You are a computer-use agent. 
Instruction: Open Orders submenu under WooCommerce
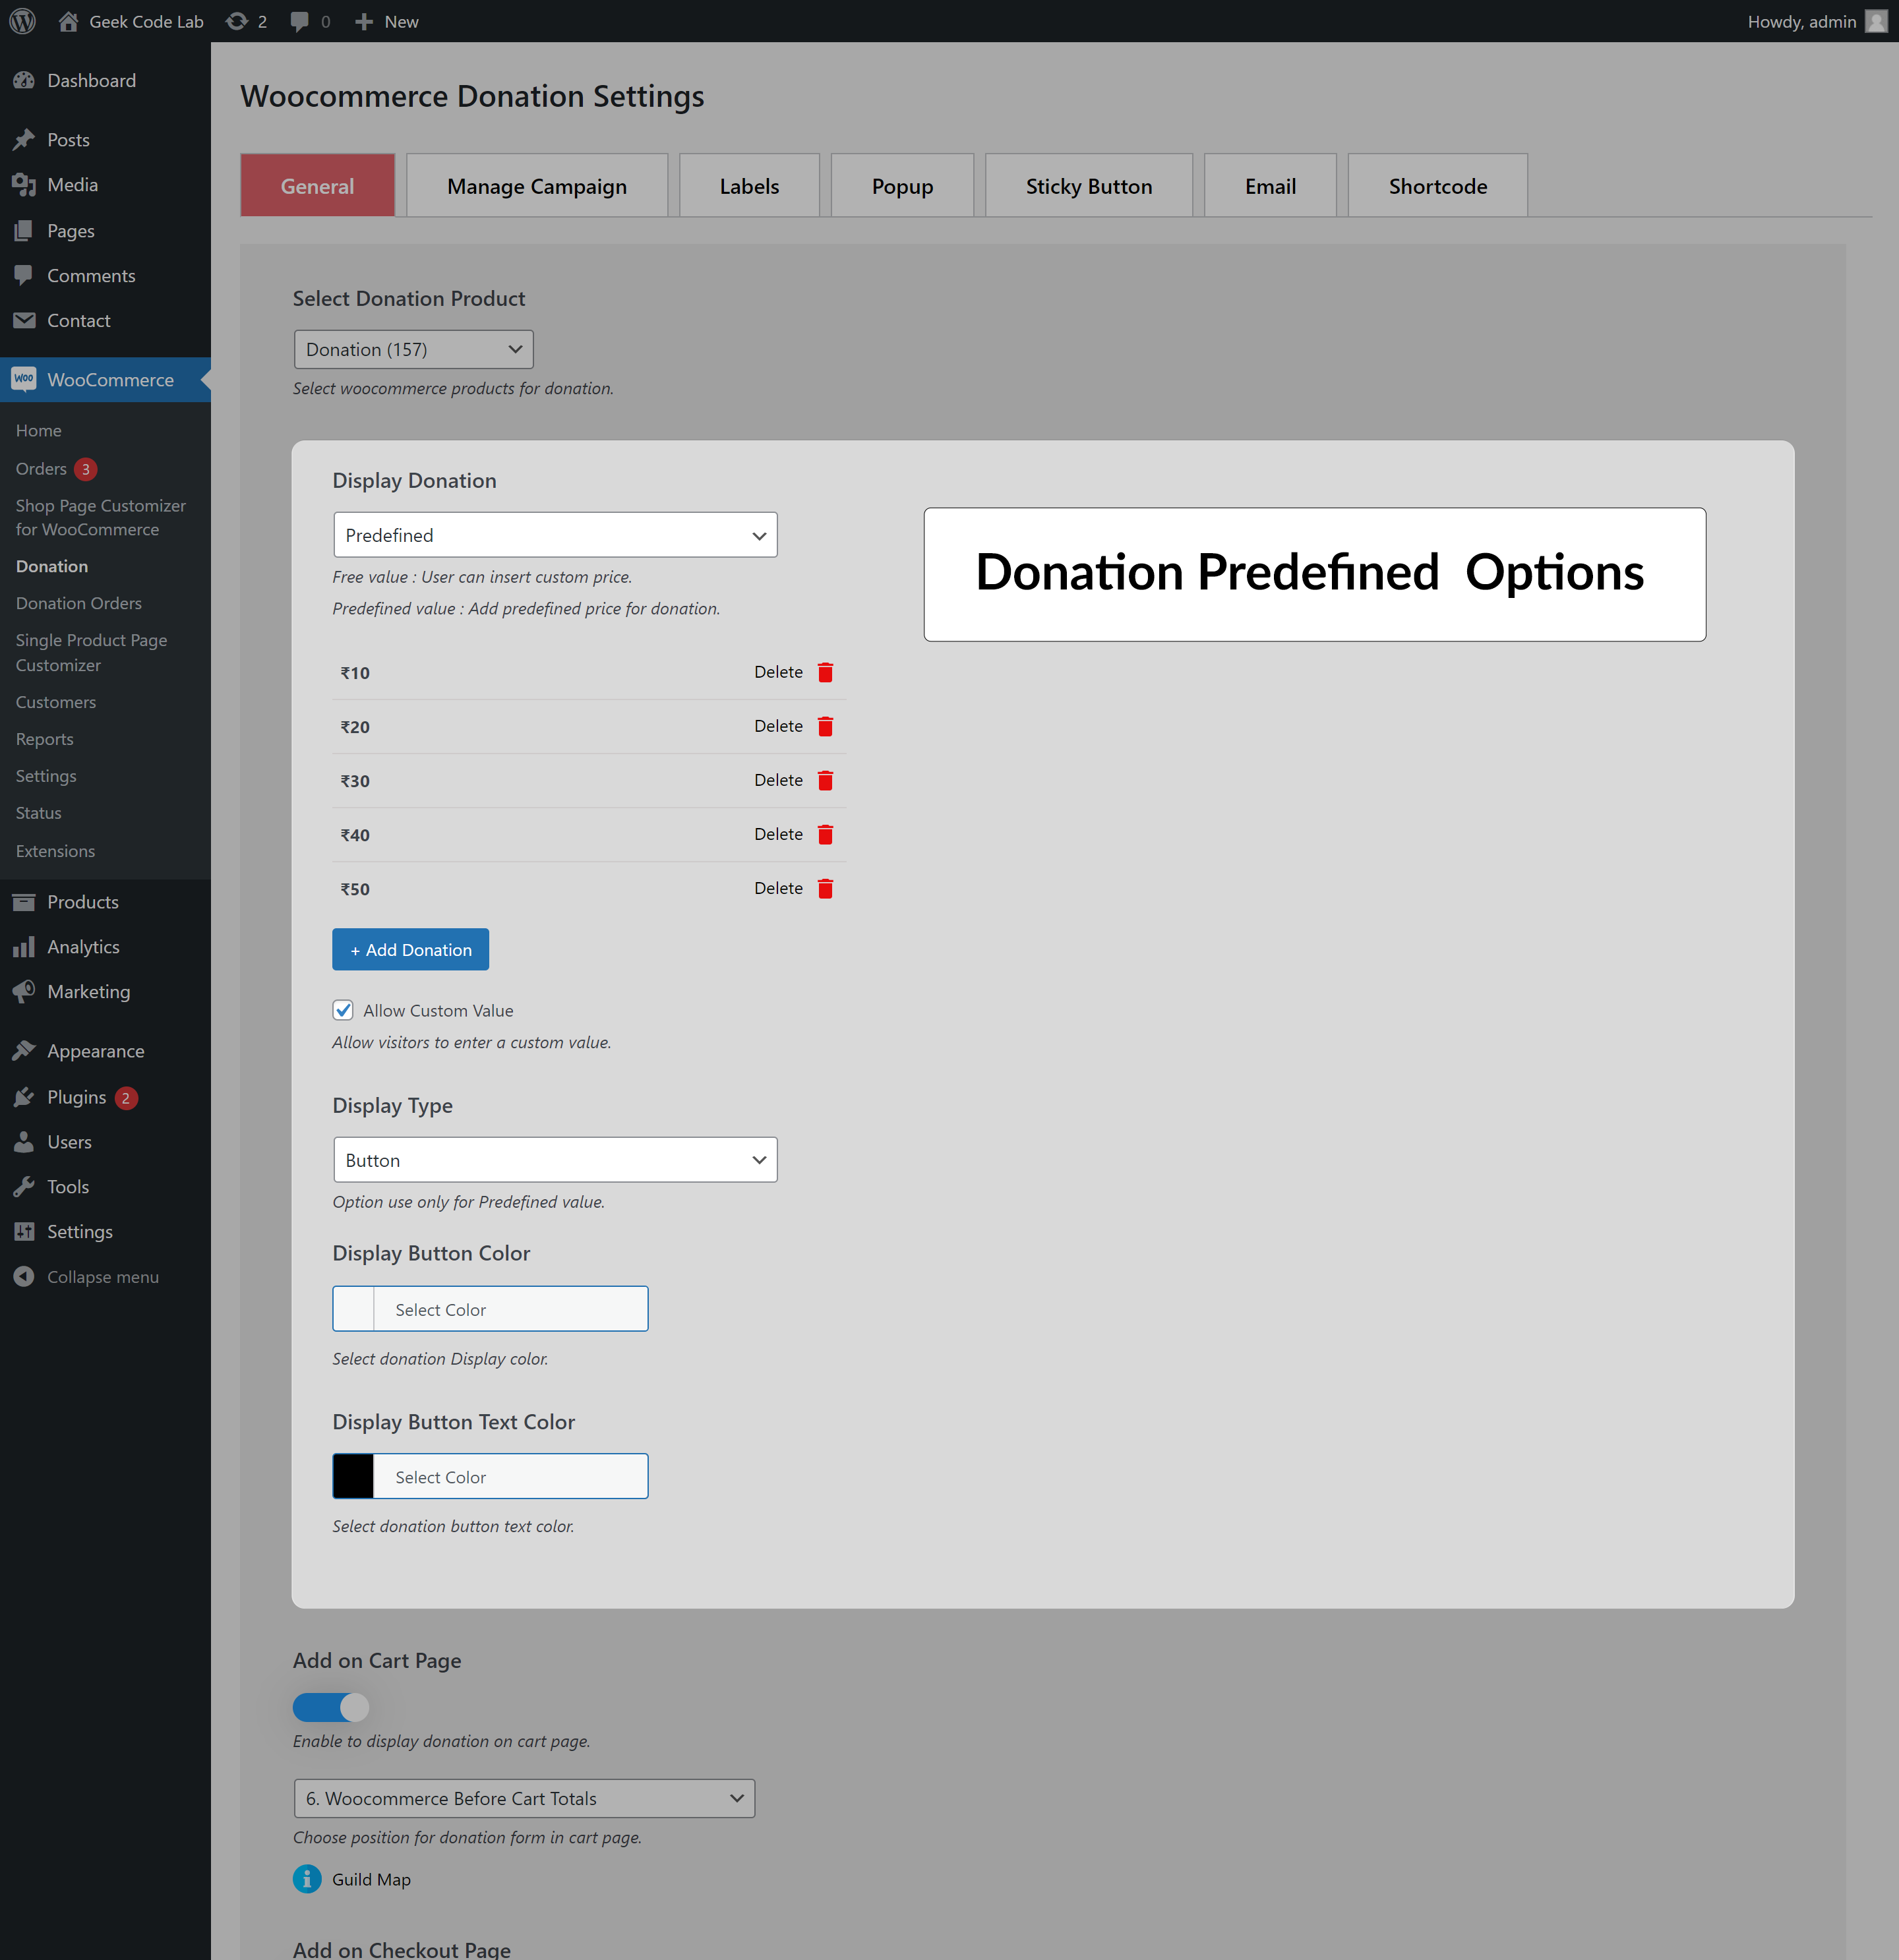tap(41, 468)
